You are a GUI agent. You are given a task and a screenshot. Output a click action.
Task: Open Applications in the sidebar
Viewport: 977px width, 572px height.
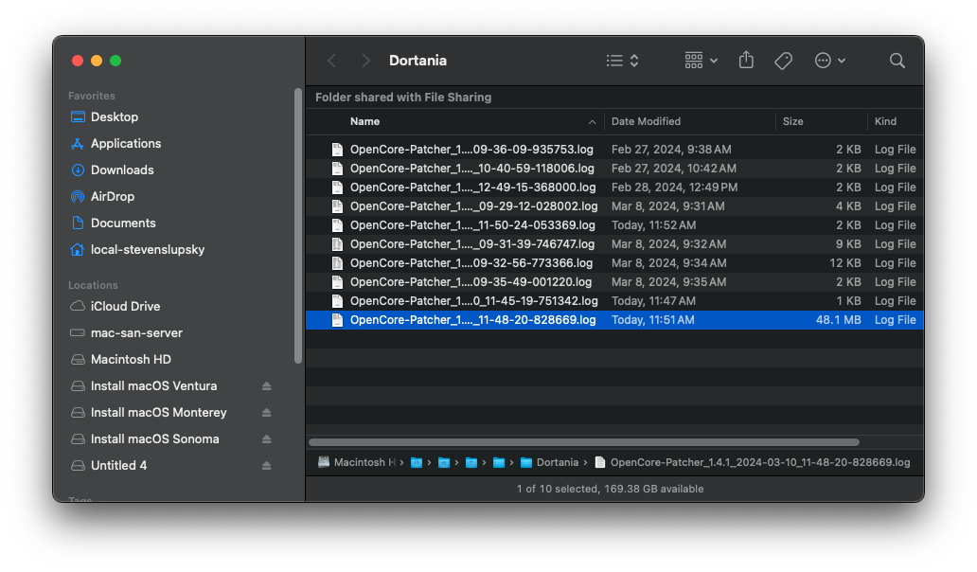click(115, 143)
